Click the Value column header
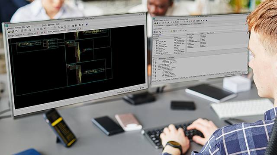Screen dimensions: 277x155 tap(202, 34)
